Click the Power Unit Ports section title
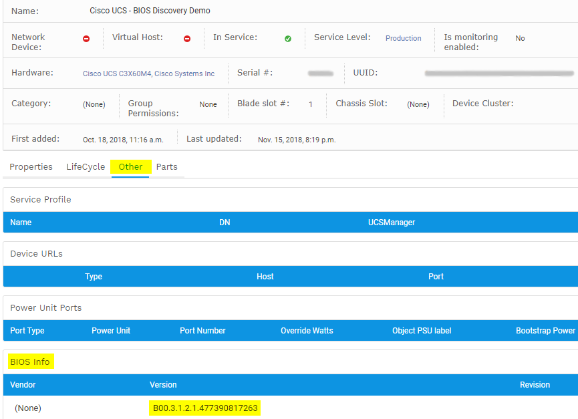The height and width of the screenshot is (419, 578). point(45,308)
